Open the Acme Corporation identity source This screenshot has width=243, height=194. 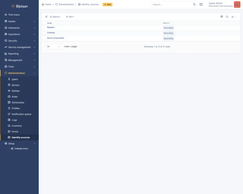pyautogui.click(x=55, y=38)
